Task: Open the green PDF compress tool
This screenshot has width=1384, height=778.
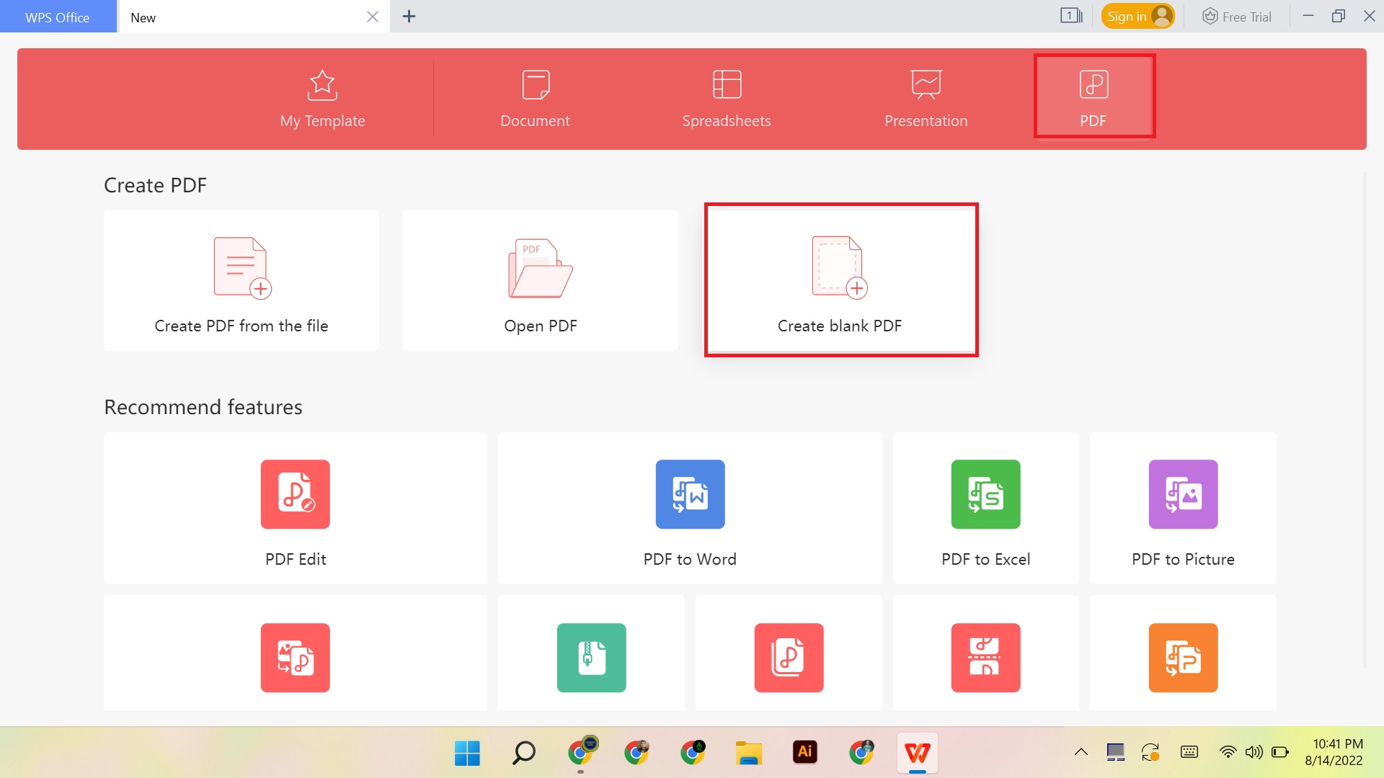Action: [591, 658]
